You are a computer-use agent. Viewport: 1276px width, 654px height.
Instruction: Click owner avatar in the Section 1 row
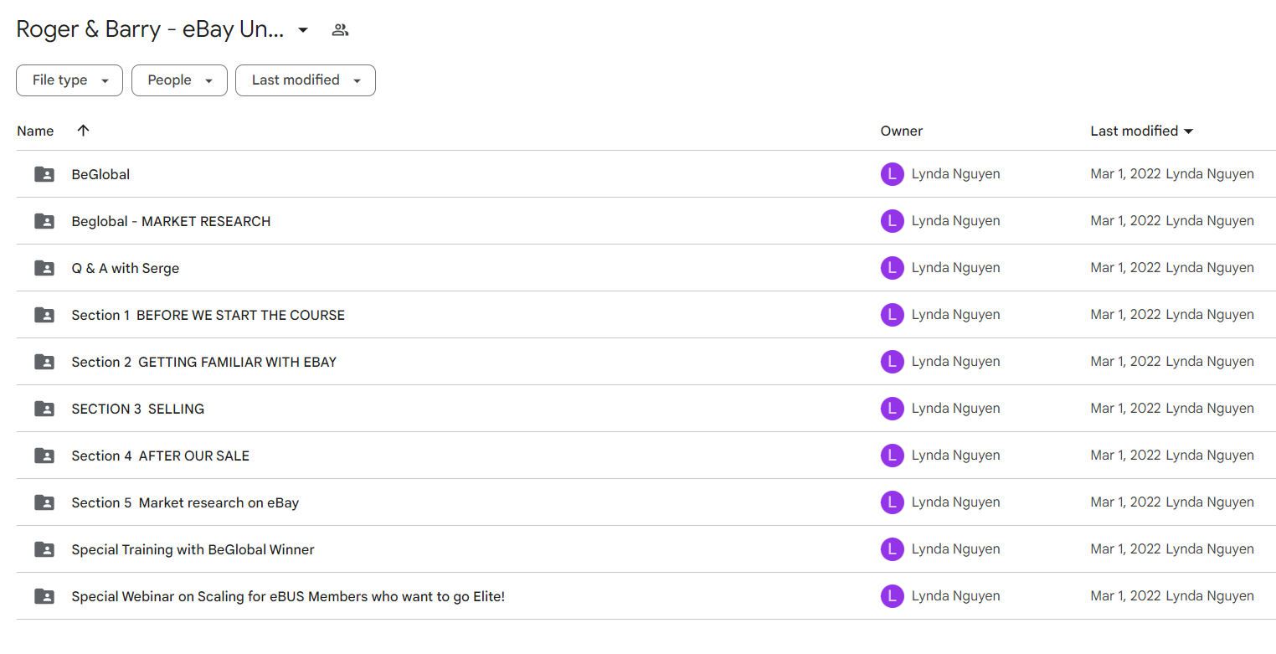point(892,315)
